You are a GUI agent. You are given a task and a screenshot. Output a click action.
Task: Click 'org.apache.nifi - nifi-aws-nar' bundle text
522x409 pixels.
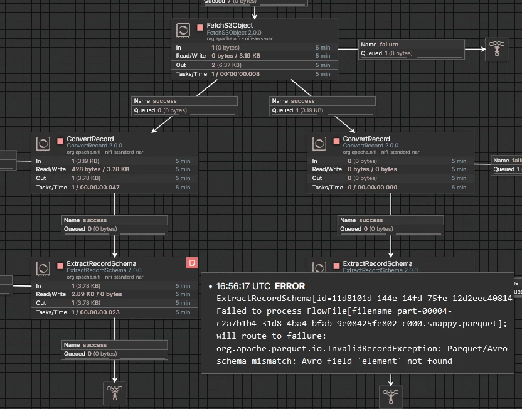click(x=240, y=39)
